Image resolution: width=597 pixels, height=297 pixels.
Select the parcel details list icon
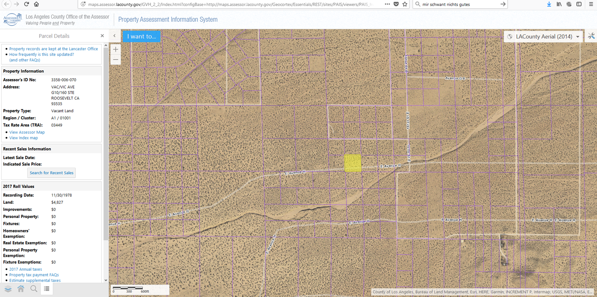(x=47, y=289)
